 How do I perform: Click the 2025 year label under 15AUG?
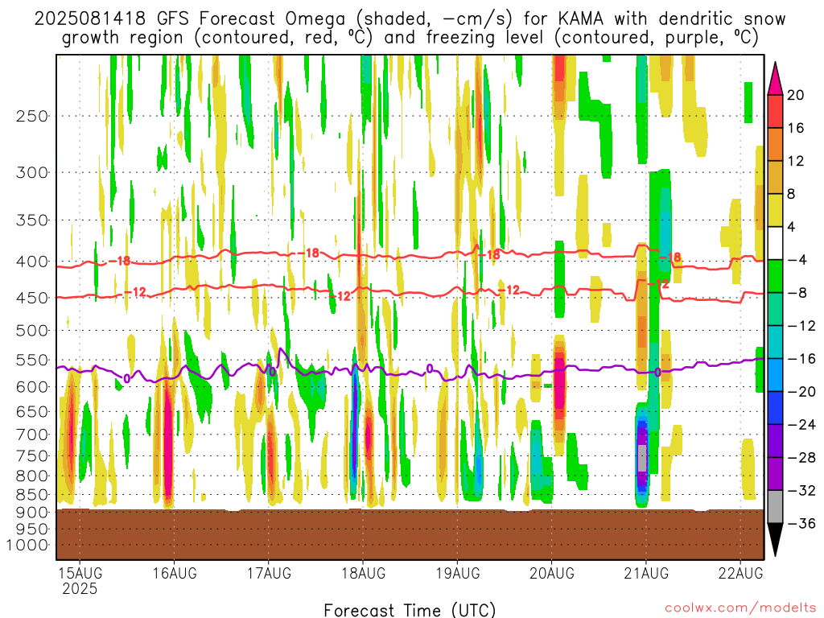coord(80,588)
